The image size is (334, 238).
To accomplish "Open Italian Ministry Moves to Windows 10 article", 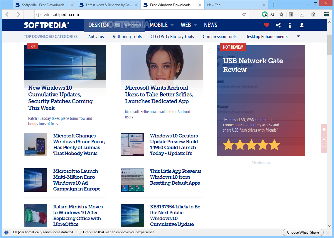I will click(x=78, y=215).
